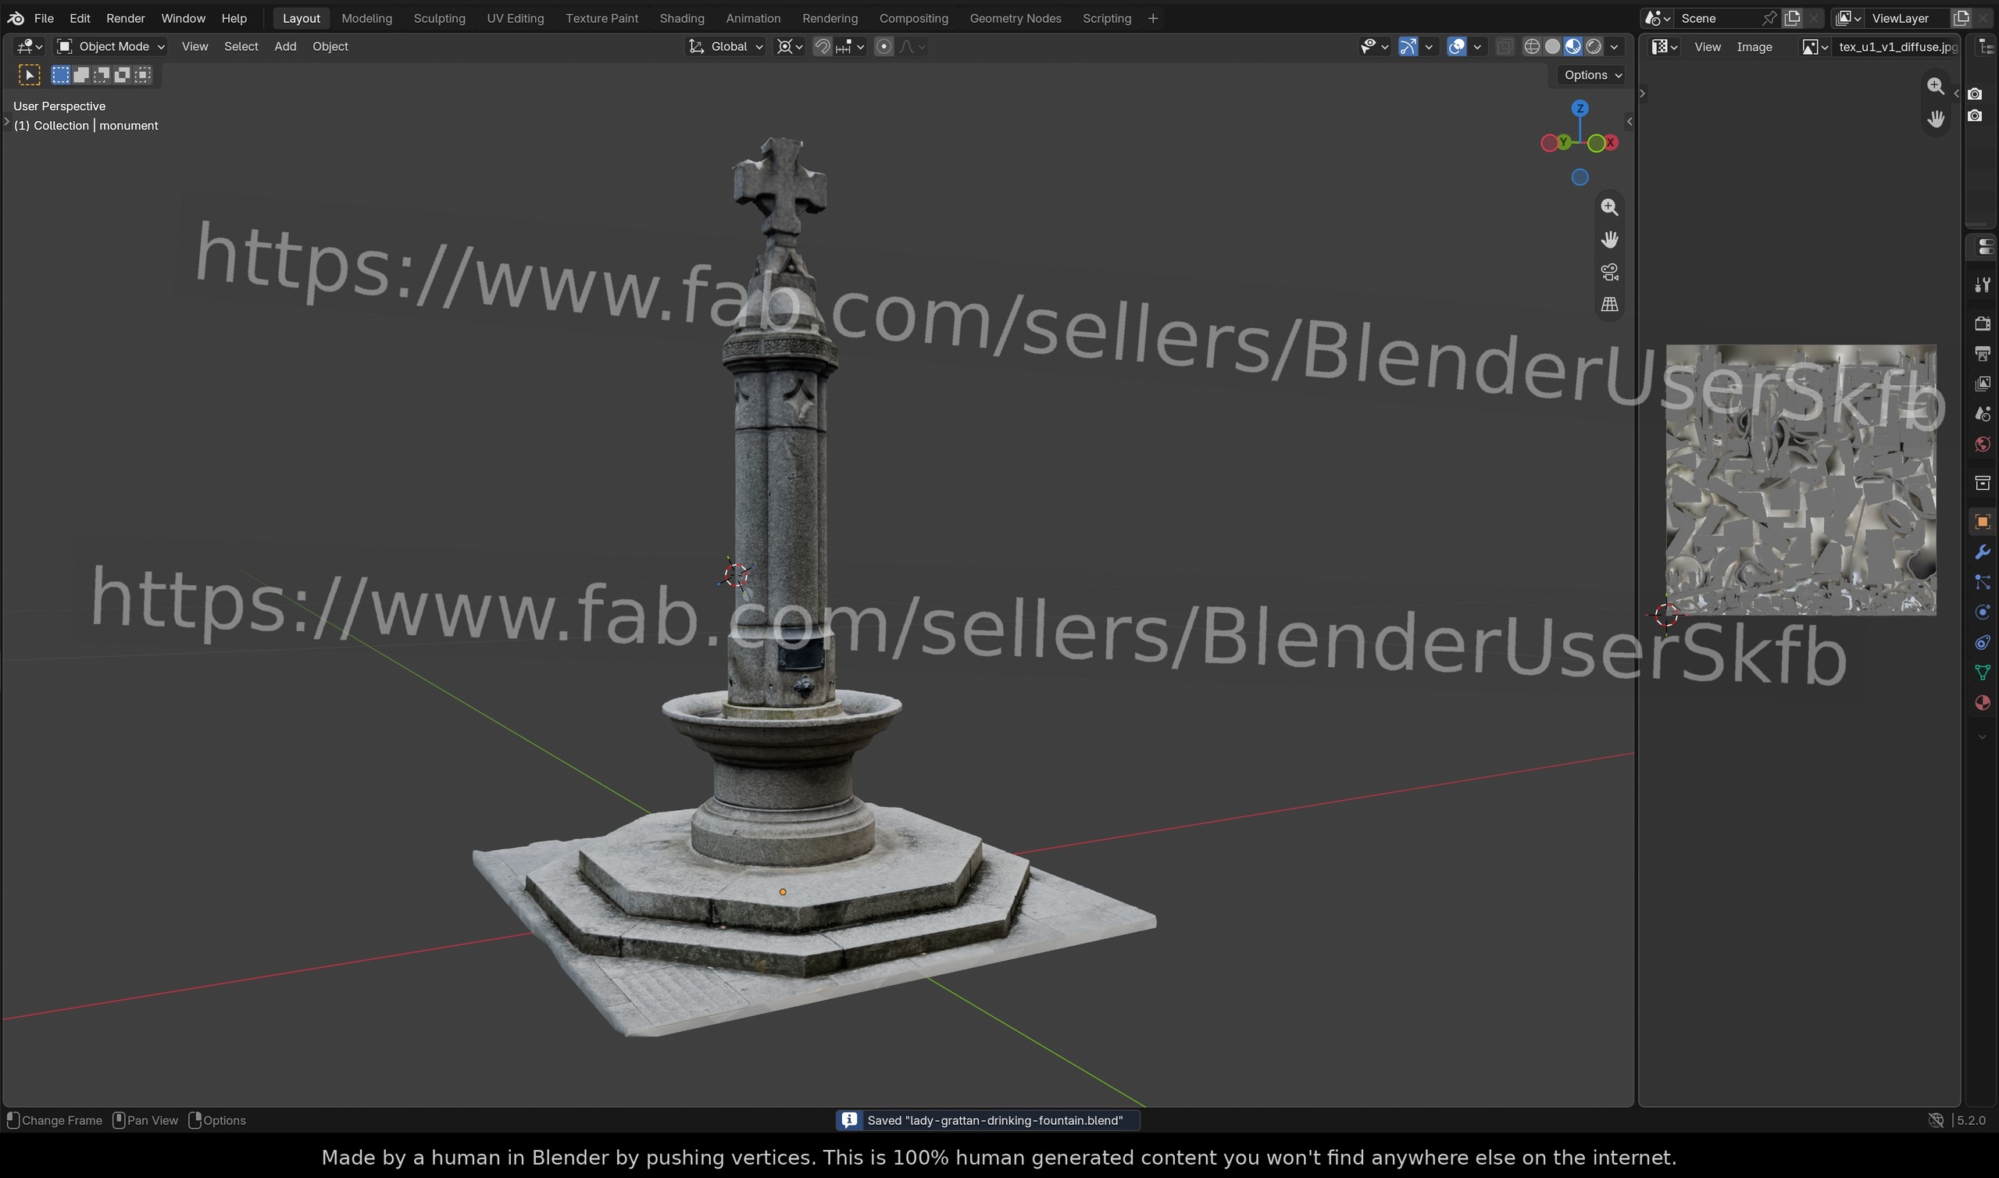Toggle Show Gizmo button
This screenshot has height=1178, width=1999.
click(x=1408, y=47)
